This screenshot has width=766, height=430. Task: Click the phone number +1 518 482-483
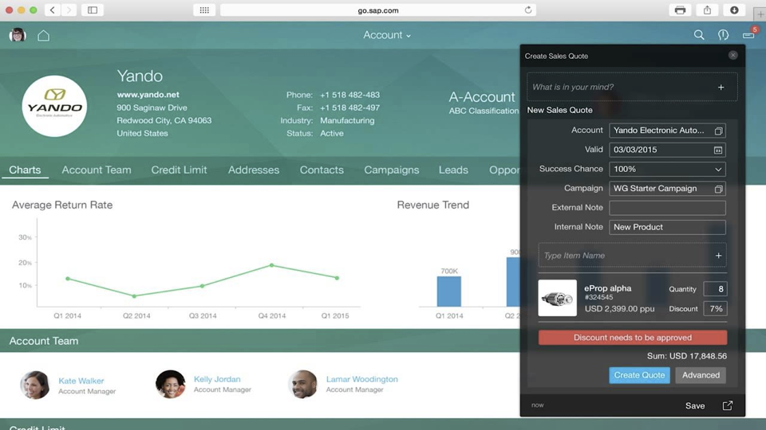click(349, 95)
